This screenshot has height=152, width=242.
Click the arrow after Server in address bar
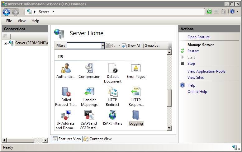[x=53, y=12]
